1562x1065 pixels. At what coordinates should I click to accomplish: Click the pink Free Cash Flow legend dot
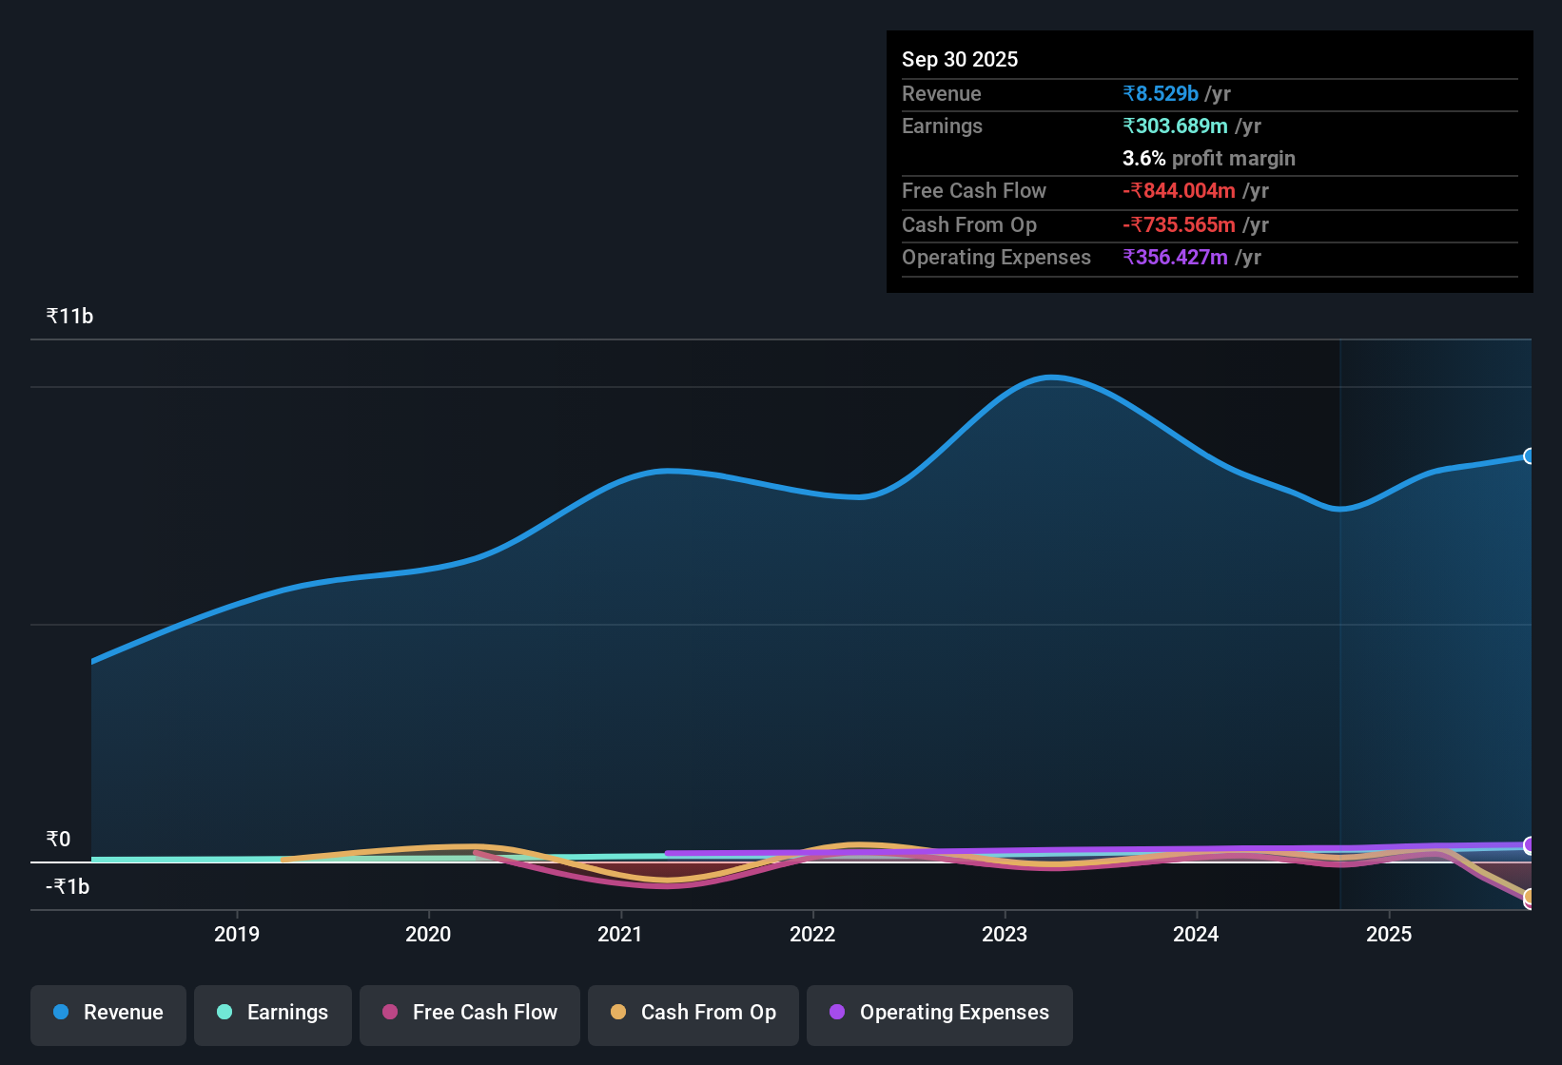click(x=389, y=1013)
